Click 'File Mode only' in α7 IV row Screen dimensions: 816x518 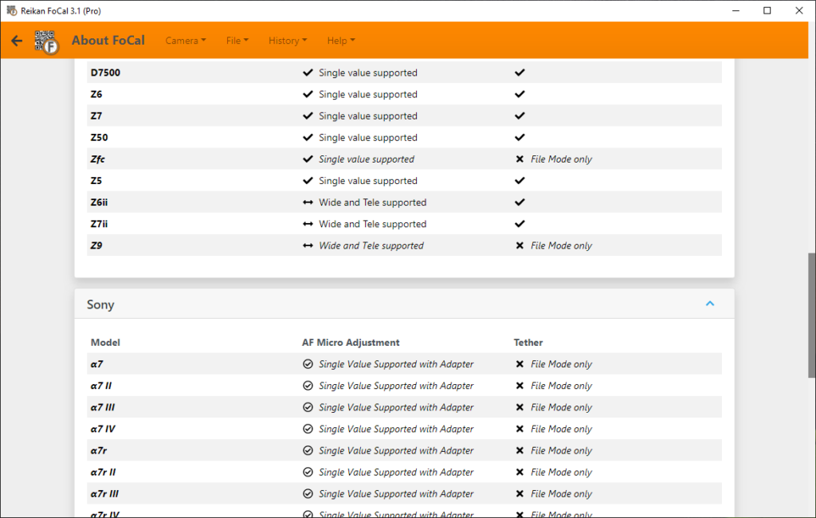562,429
